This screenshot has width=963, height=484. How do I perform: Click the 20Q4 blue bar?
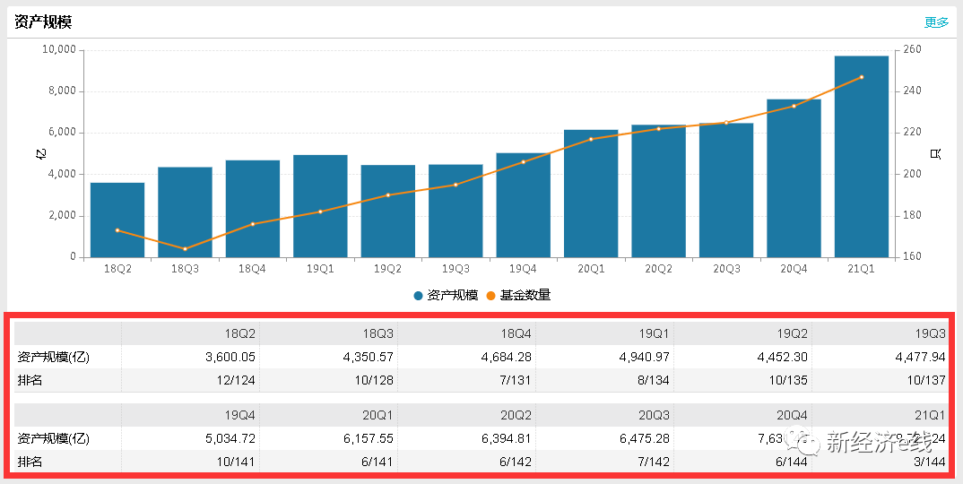click(794, 178)
